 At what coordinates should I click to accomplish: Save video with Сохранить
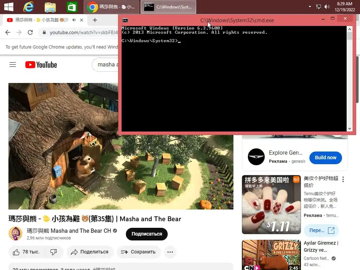tap(139, 252)
